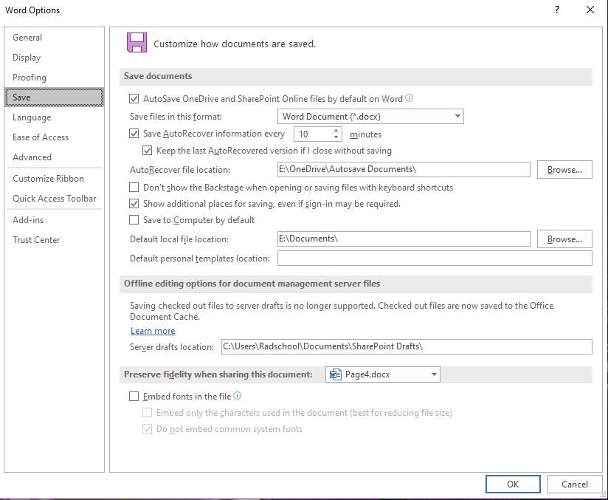Check Embed fonts in the file
The image size is (608, 500).
pos(134,397)
